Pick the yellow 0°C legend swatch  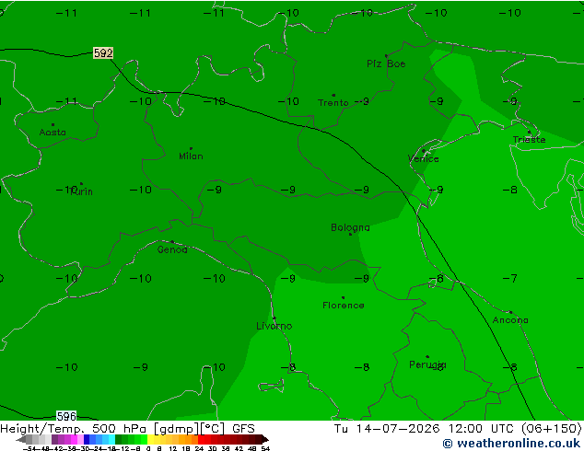(x=150, y=439)
